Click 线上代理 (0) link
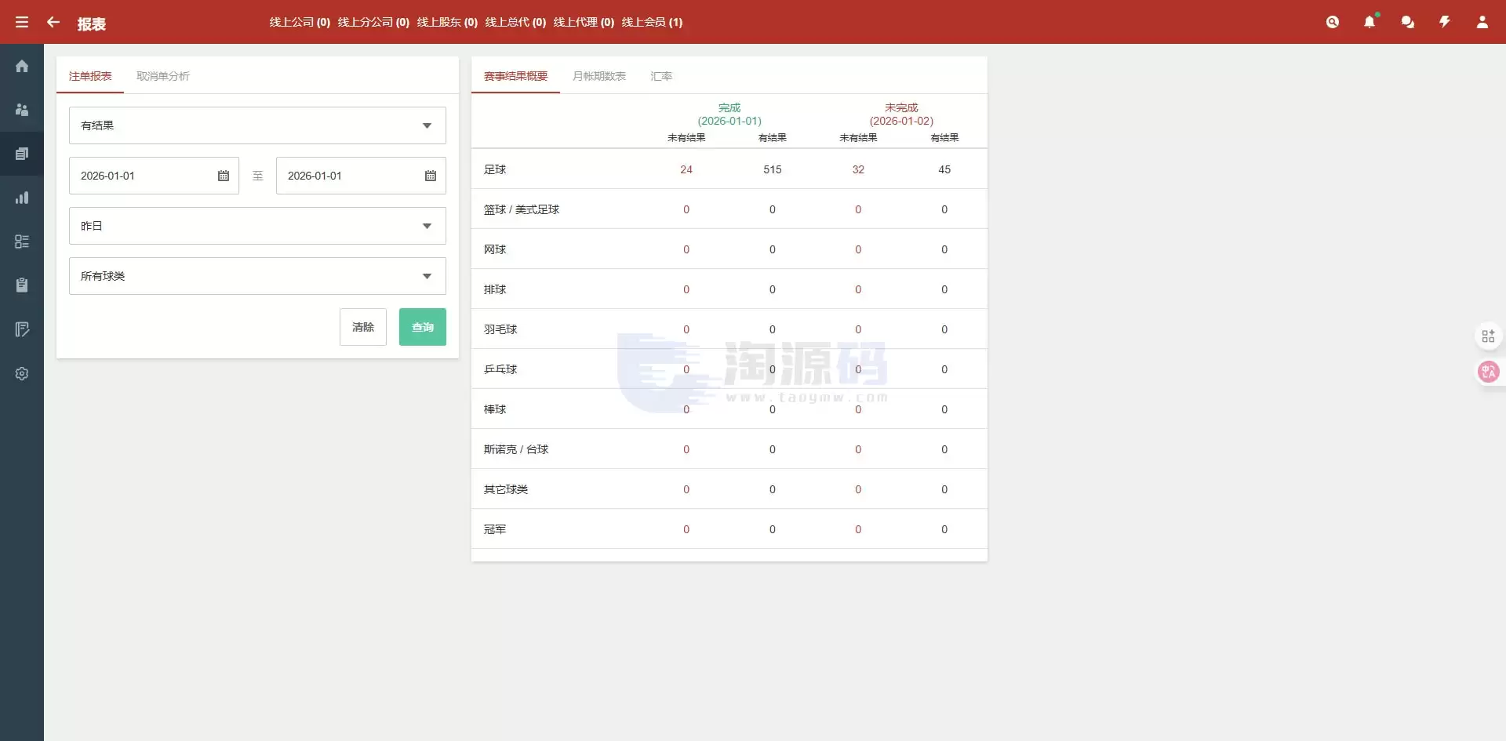Screen dimensions: 1506x741 [x=584, y=22]
